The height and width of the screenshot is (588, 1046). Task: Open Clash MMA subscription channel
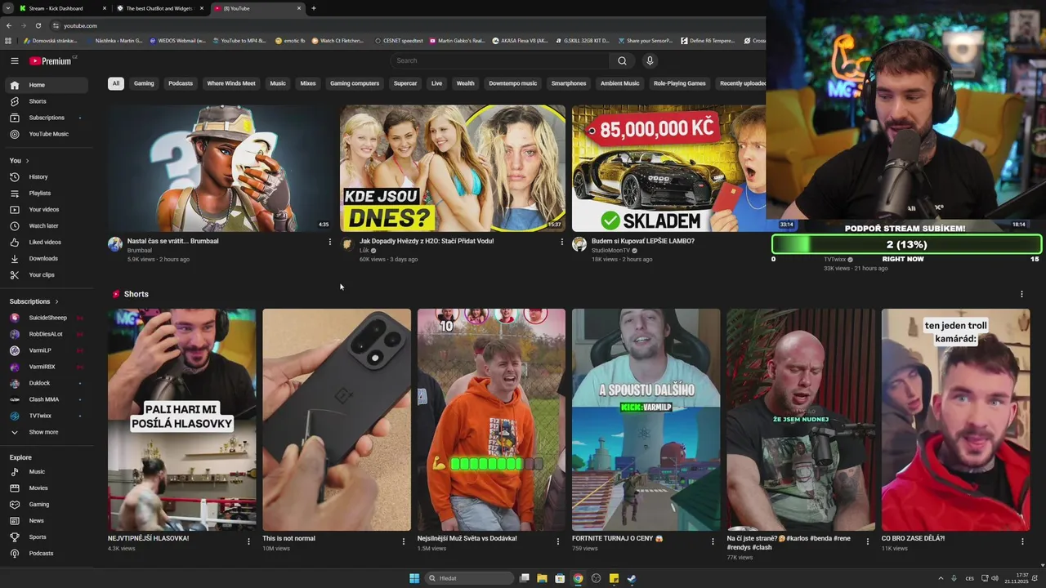coord(45,399)
